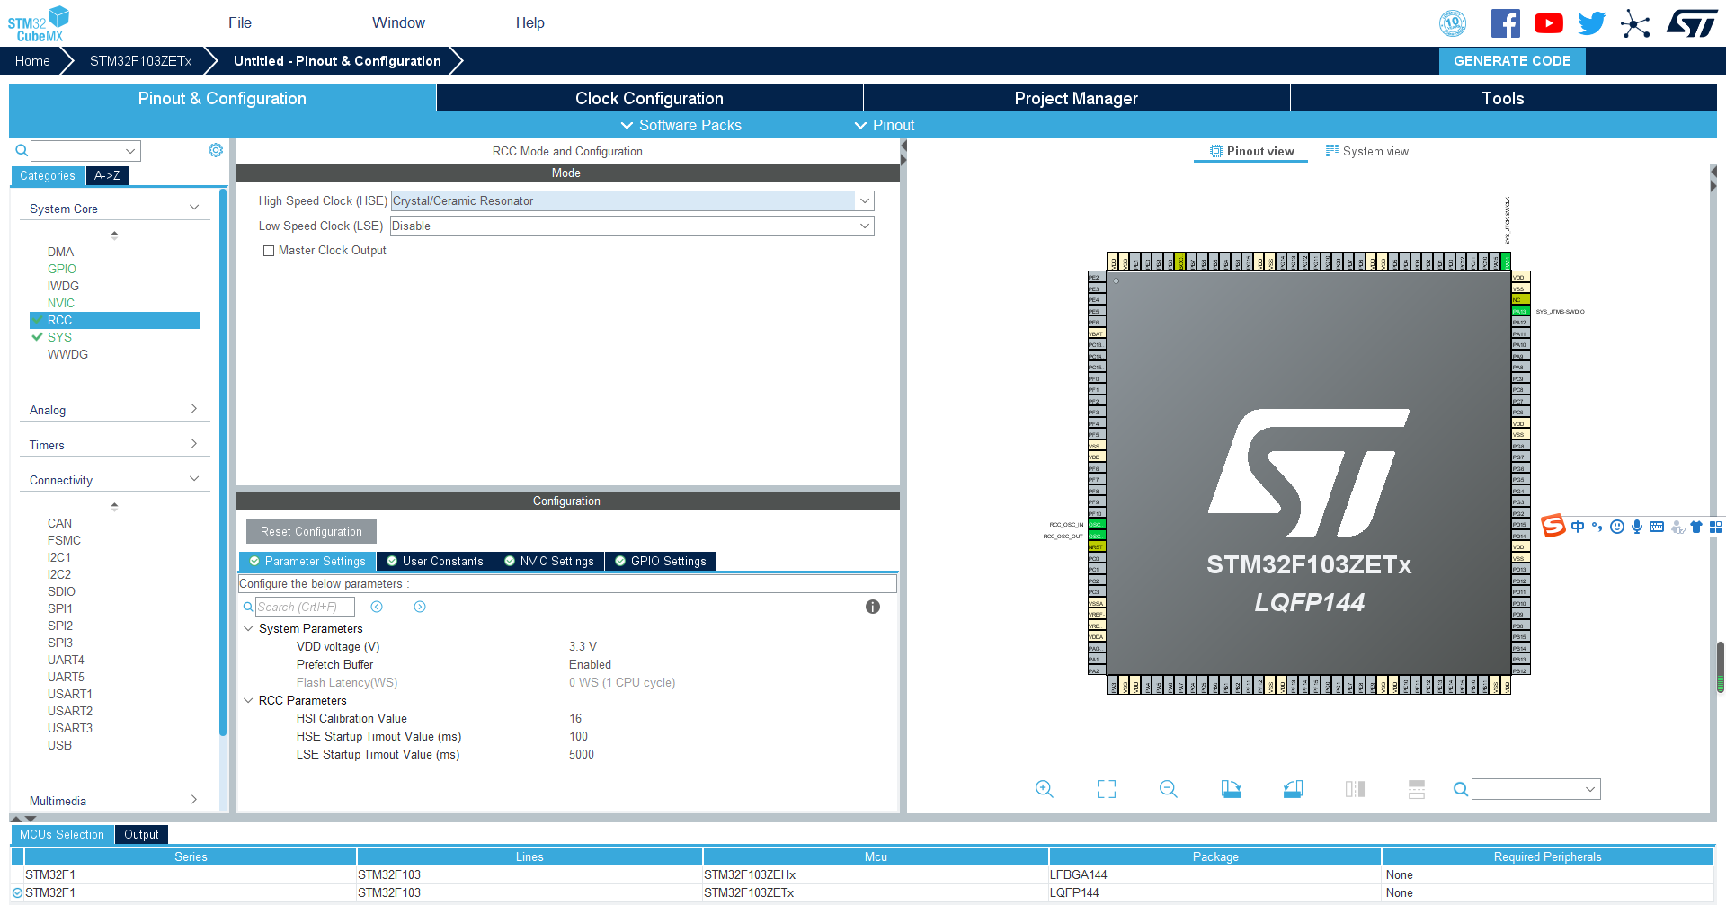Collapse the RCC Parameters group

[x=248, y=700]
